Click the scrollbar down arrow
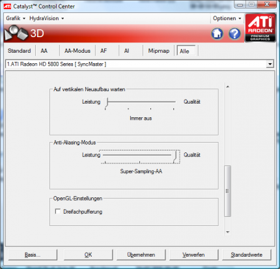 click(x=227, y=232)
